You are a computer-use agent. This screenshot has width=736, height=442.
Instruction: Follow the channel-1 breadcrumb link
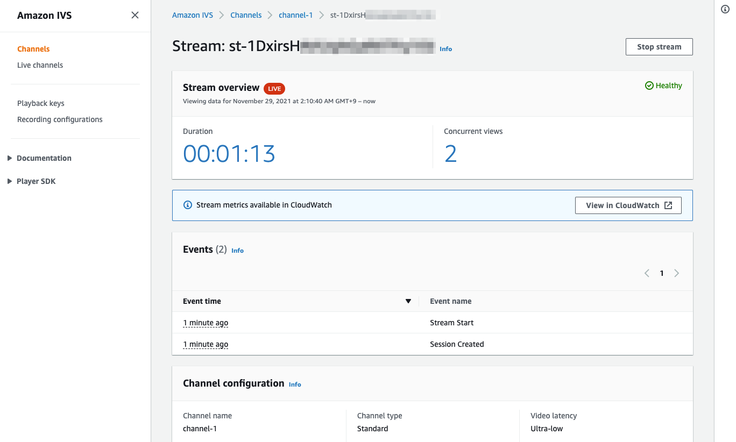[x=295, y=15]
